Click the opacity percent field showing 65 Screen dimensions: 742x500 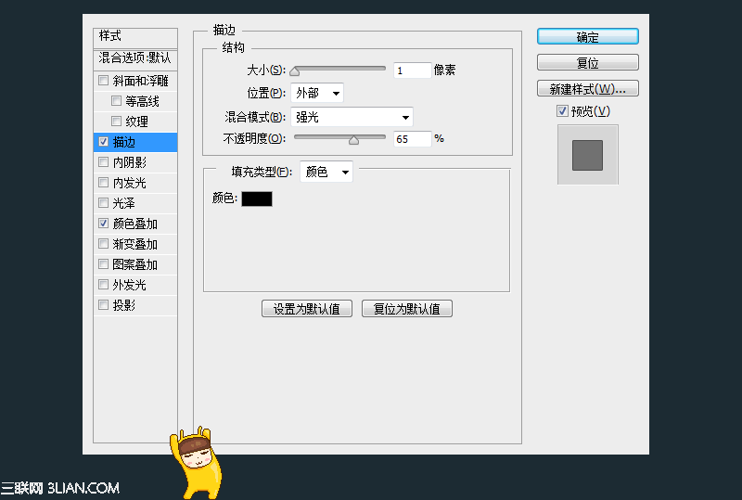(412, 139)
